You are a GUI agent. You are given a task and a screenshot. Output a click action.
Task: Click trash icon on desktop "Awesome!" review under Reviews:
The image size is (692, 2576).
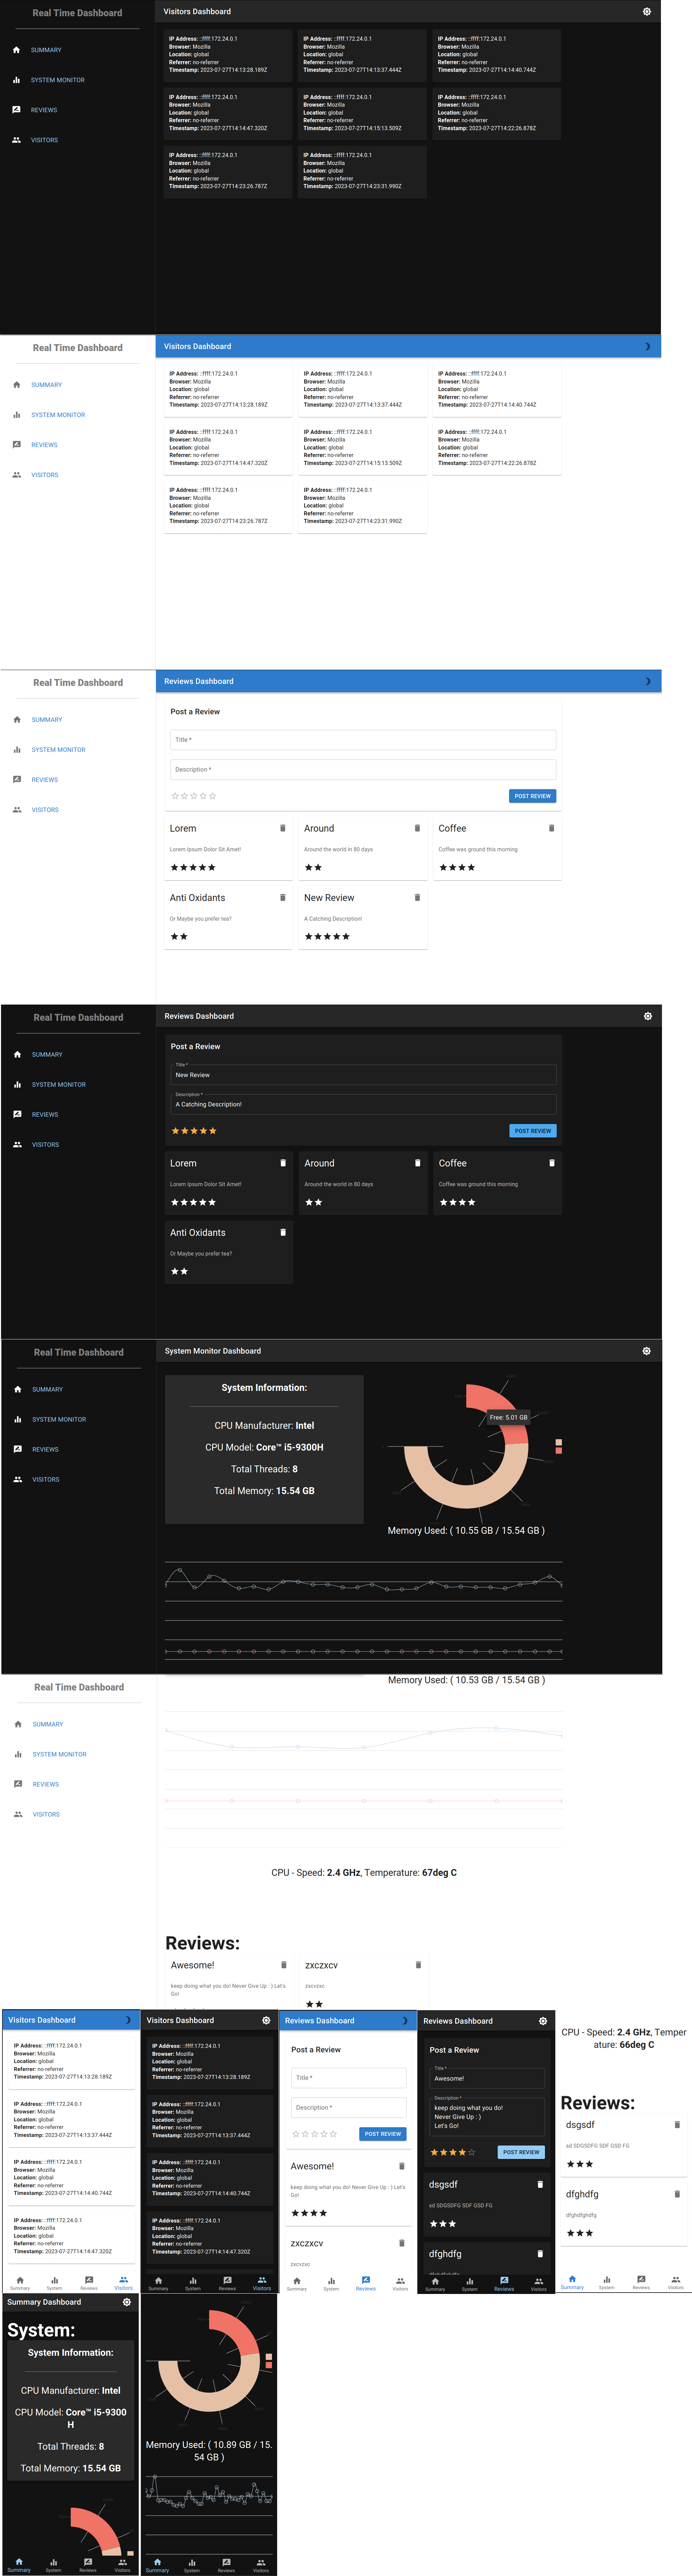(284, 1965)
